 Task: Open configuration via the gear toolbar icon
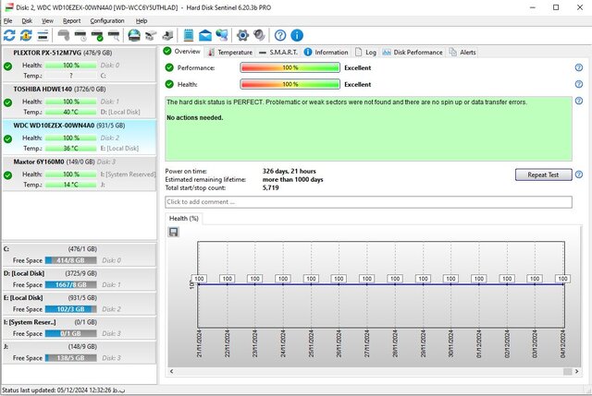tap(242, 35)
